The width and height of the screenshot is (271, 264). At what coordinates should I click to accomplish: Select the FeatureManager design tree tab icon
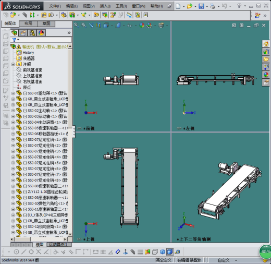click(15, 33)
